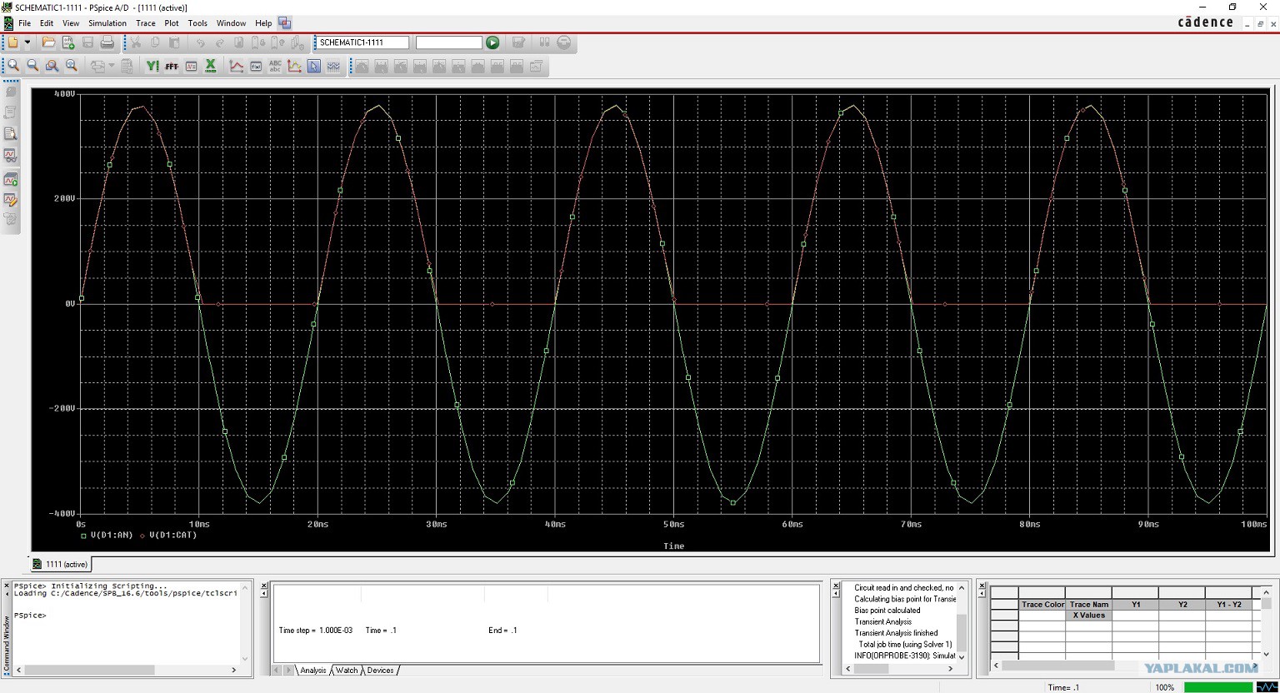This screenshot has height=693, width=1280.
Task: Close the cursor table pane
Action: click(982, 586)
